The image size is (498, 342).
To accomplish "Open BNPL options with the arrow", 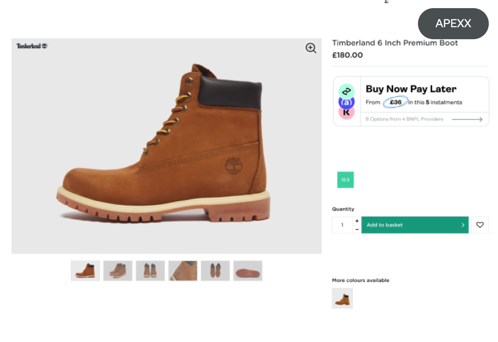I will click(x=467, y=119).
